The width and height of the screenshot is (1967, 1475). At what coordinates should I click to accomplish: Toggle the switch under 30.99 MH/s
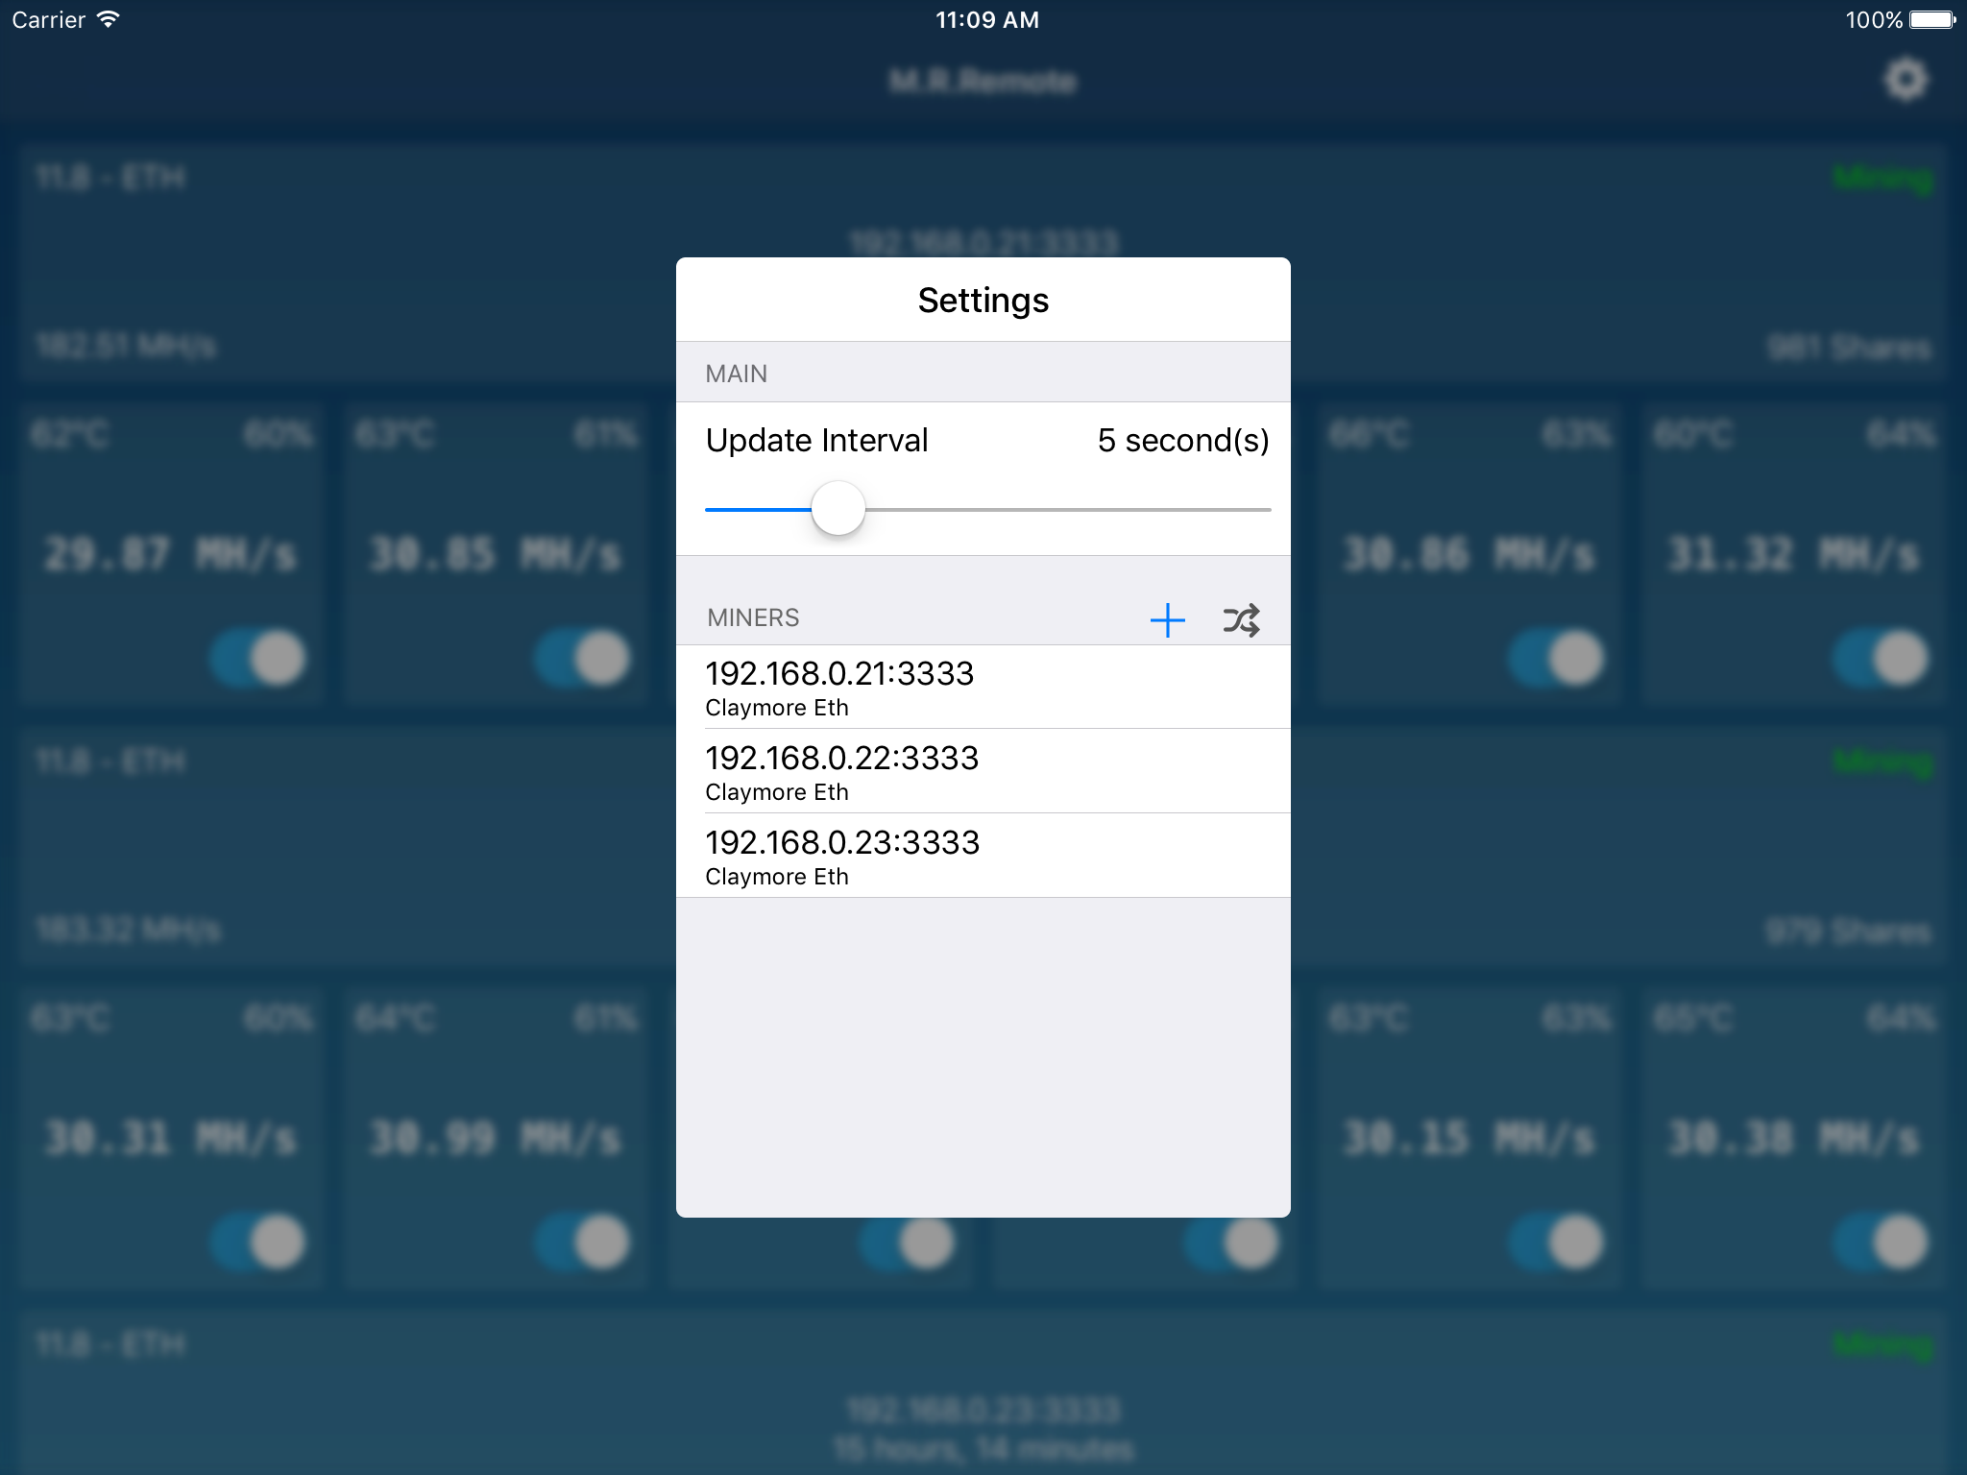point(583,1243)
